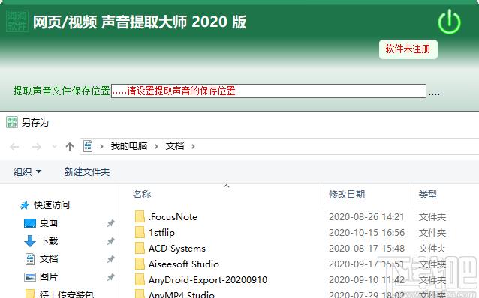Click the folder icon of AnyDroid-Export-20200910

140,280
